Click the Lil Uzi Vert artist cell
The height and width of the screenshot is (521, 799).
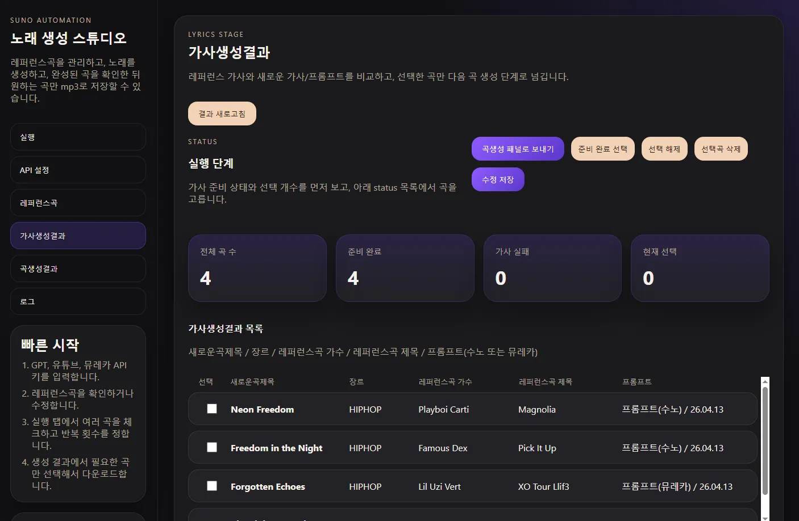439,487
